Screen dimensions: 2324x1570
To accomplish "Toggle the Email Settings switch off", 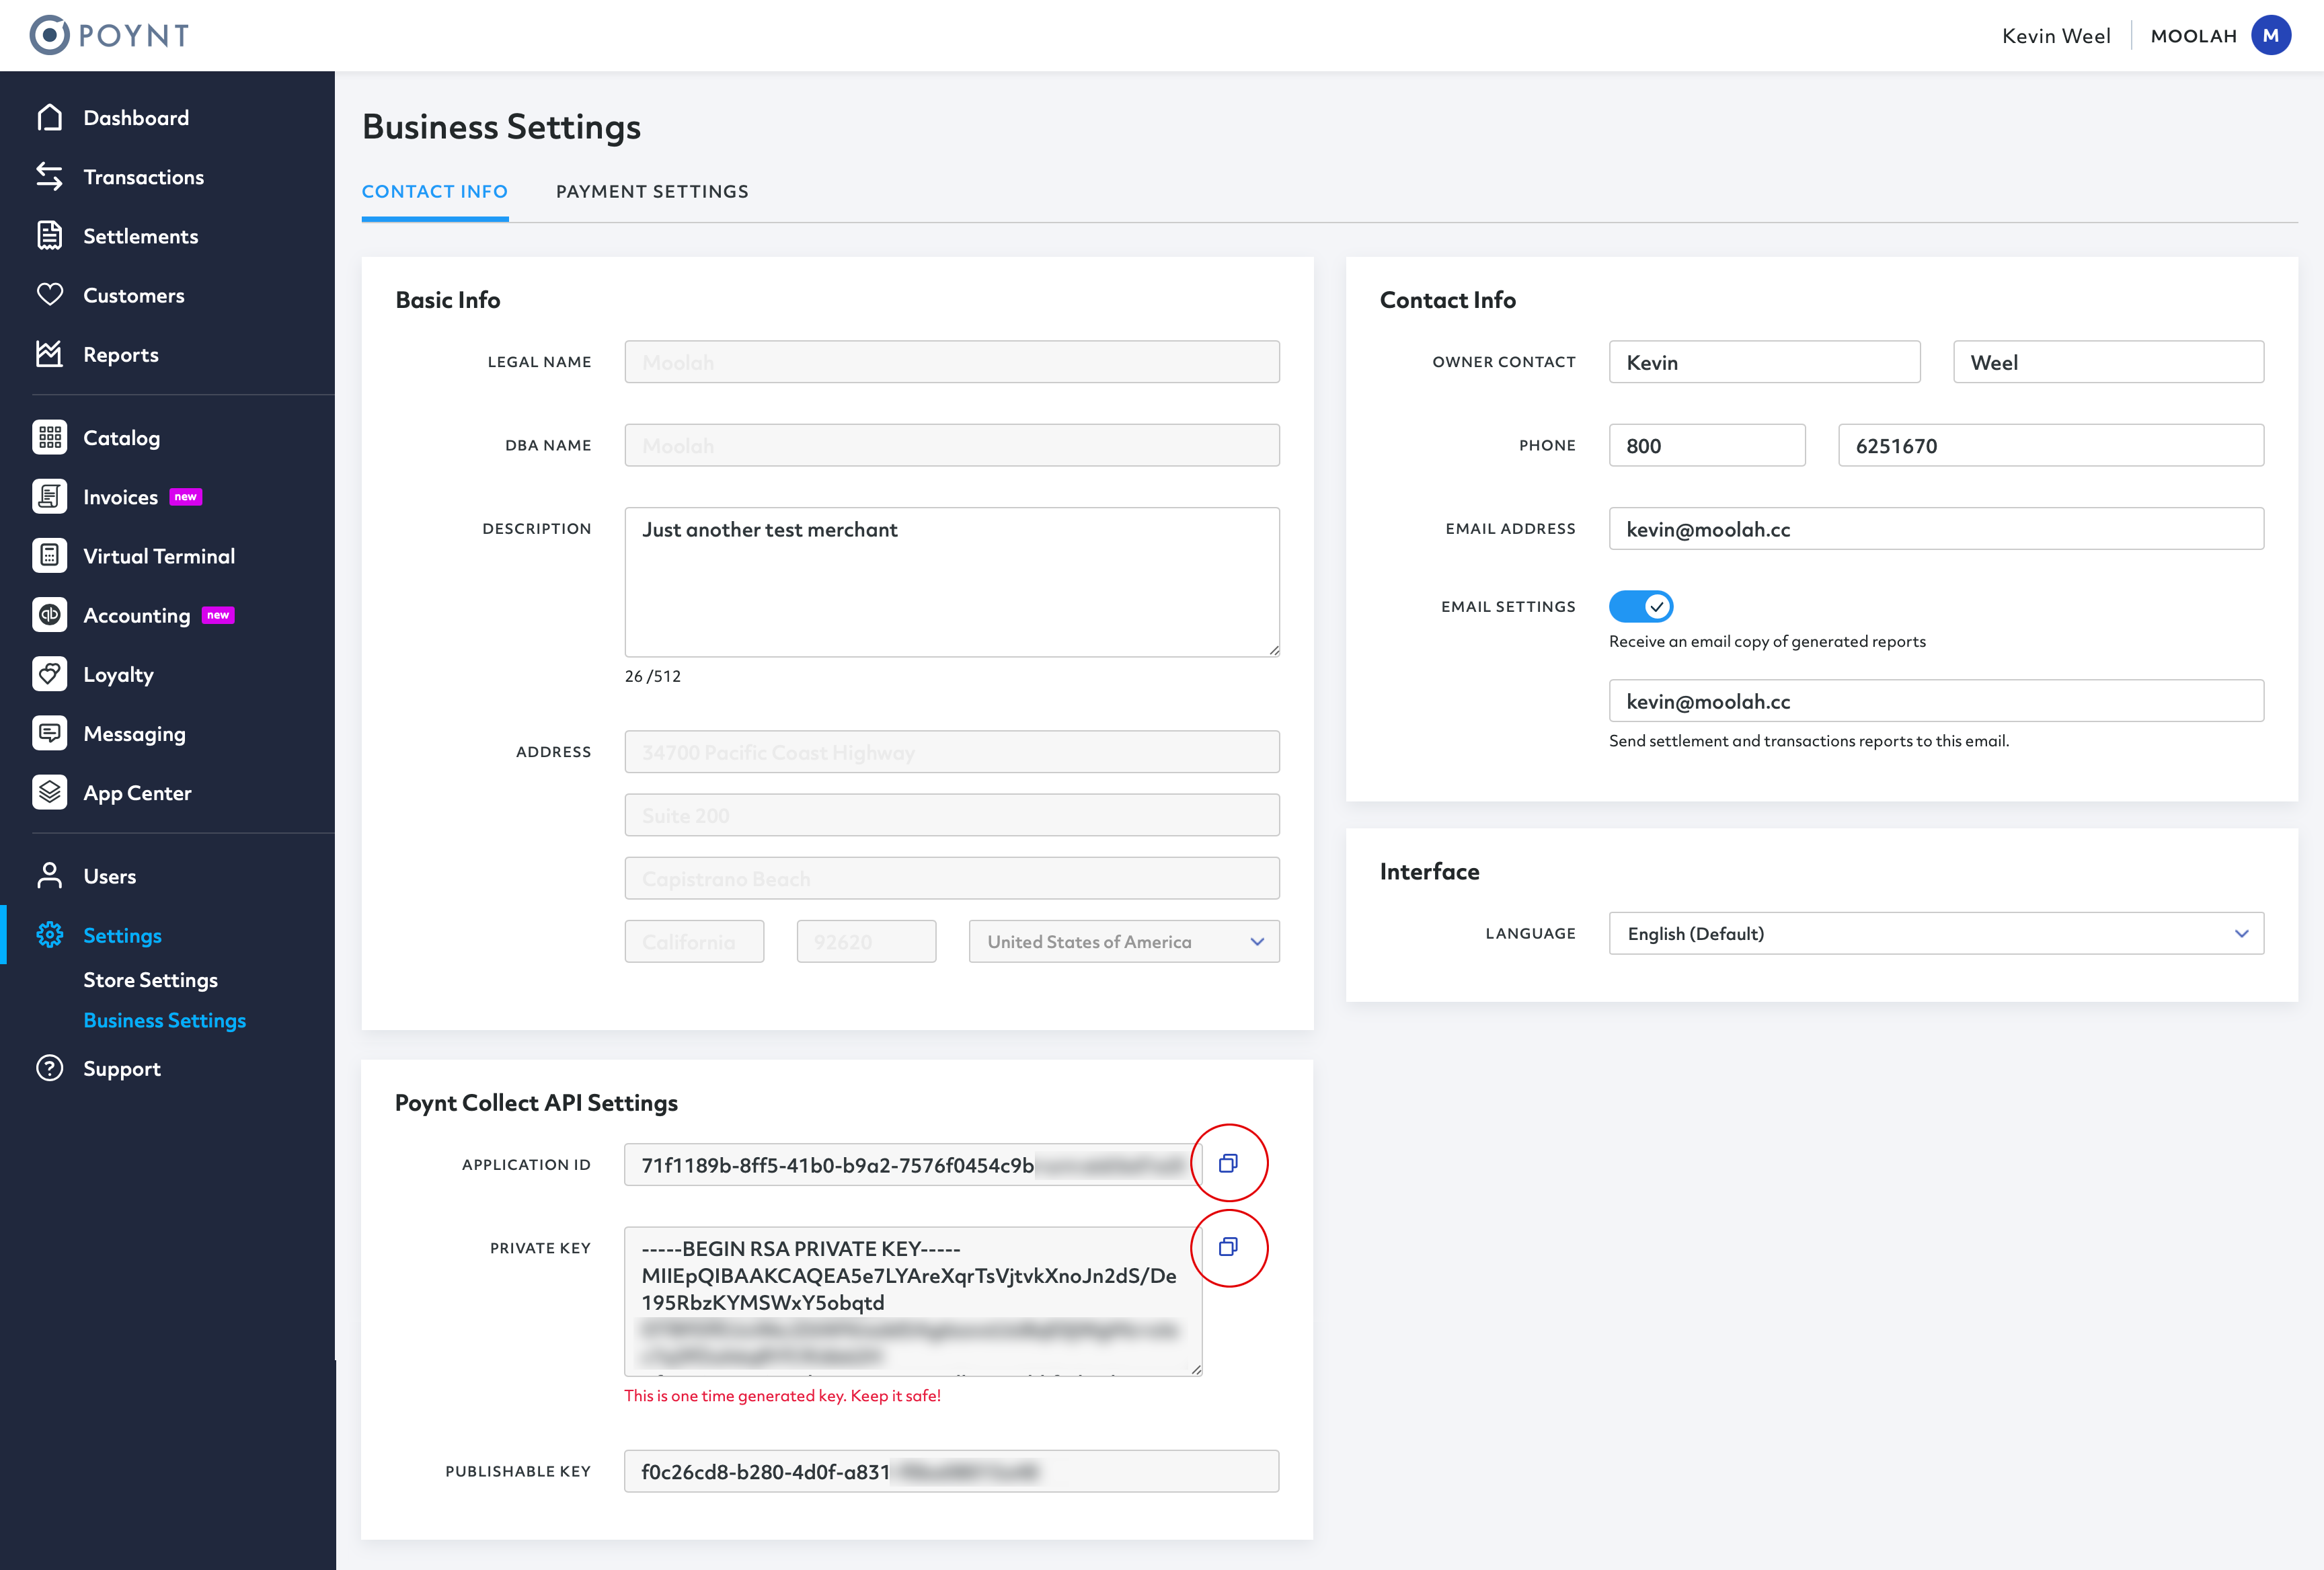I will pyautogui.click(x=1640, y=606).
